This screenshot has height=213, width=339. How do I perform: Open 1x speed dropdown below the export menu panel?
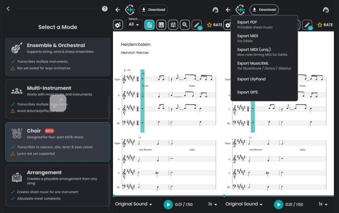pos(323,204)
